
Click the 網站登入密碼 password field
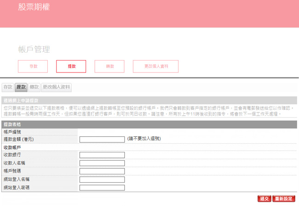[102, 188]
